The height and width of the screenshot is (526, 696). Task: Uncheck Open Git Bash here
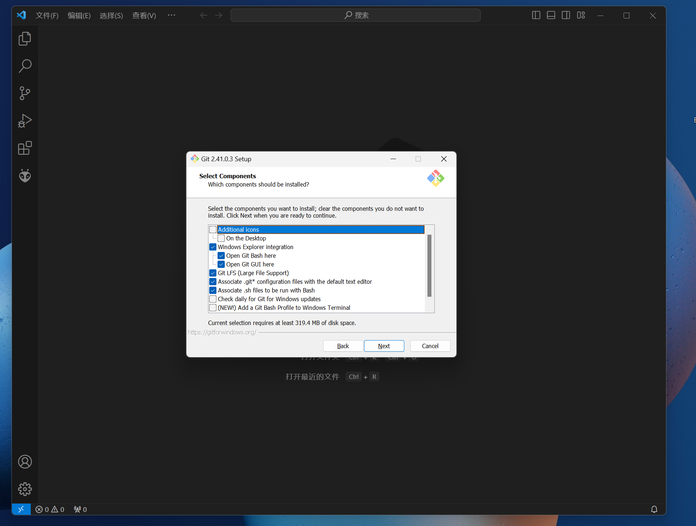[x=221, y=256]
